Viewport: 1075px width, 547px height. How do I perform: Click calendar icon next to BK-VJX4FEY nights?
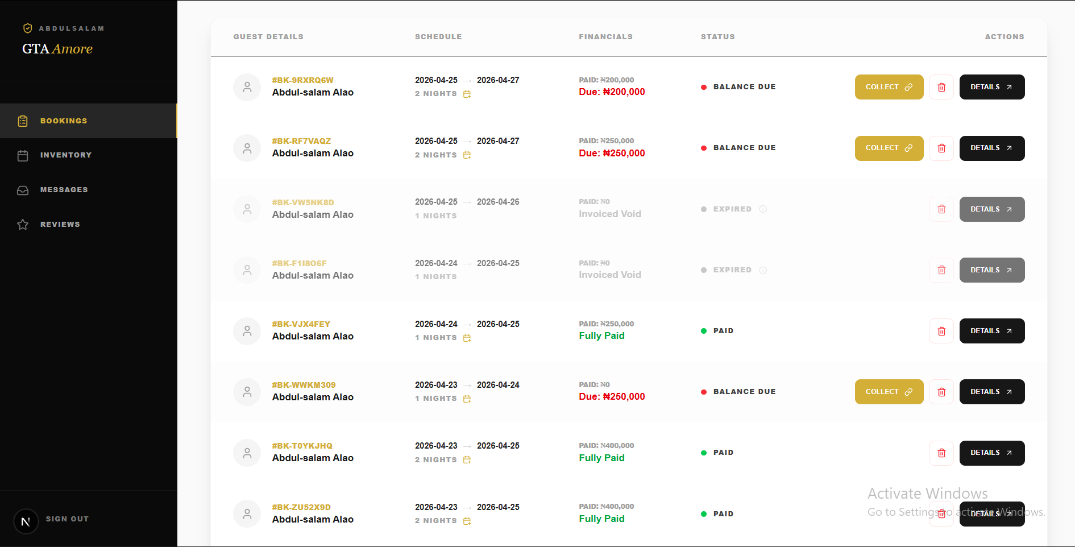coord(467,338)
